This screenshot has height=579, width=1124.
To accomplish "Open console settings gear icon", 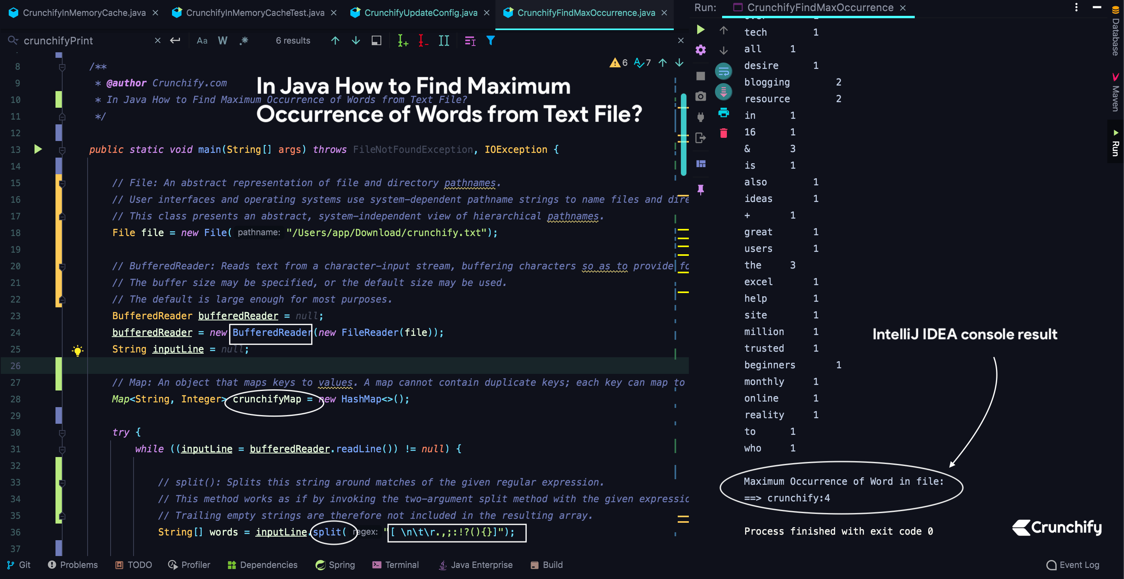I will [x=701, y=50].
